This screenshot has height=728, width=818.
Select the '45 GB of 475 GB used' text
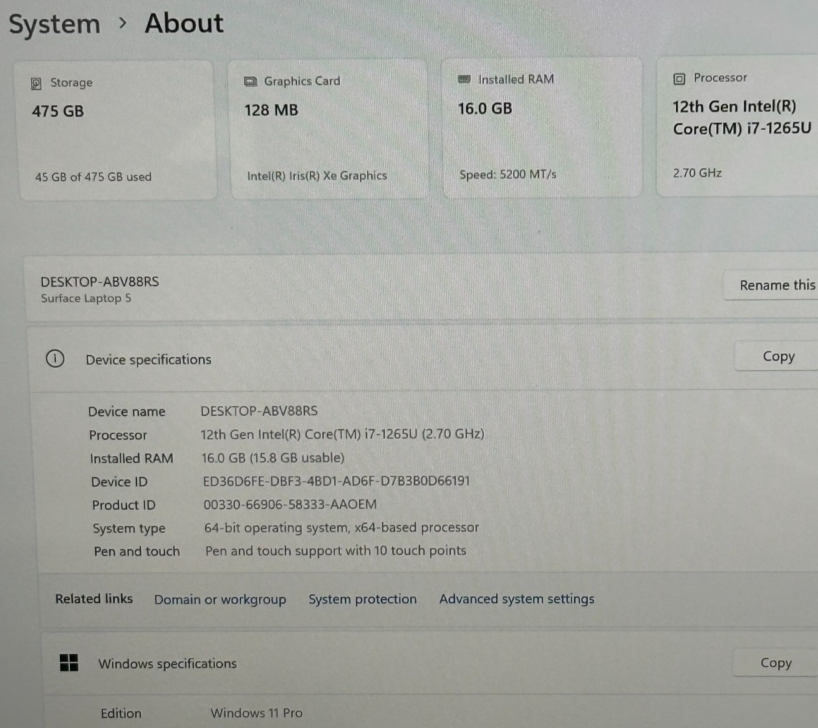[93, 177]
